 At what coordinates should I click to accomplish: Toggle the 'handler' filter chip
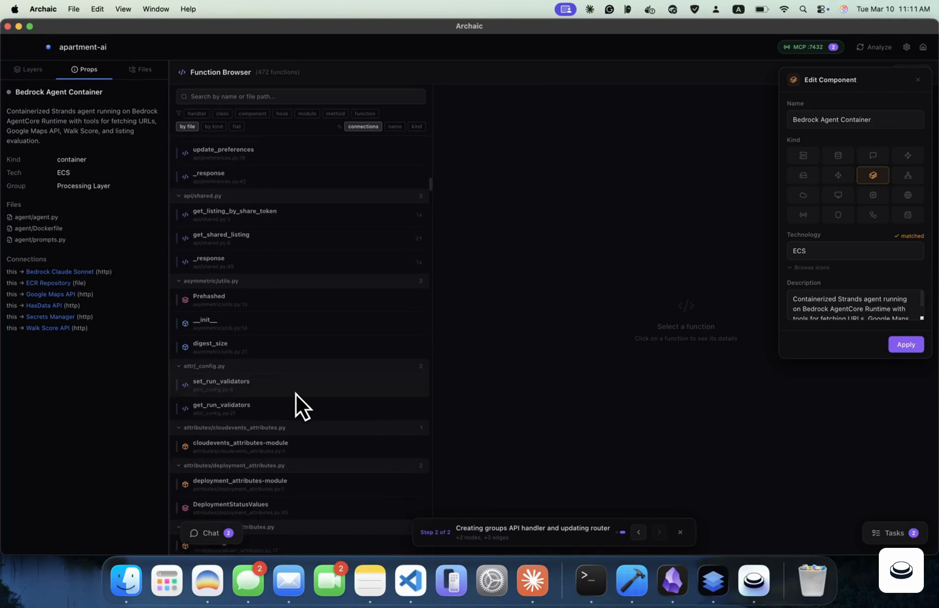(x=197, y=113)
